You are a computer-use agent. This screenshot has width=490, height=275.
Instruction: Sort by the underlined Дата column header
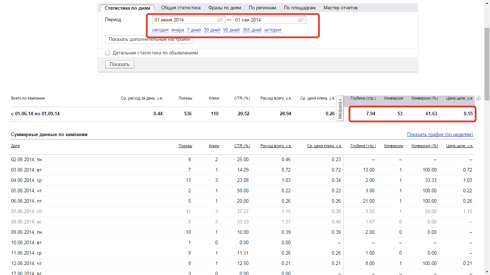click(x=15, y=146)
